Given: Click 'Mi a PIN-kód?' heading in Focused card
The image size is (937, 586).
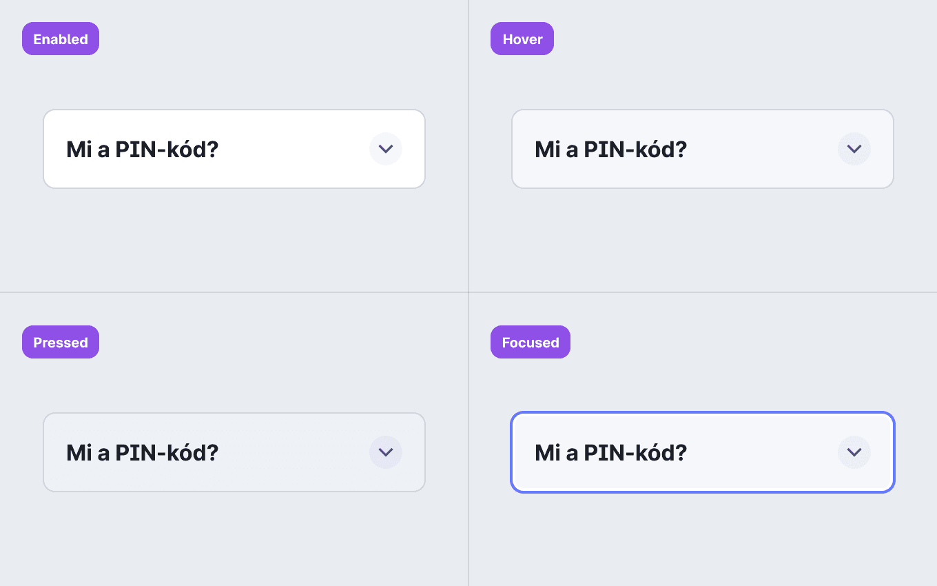Looking at the screenshot, I should click(x=610, y=452).
